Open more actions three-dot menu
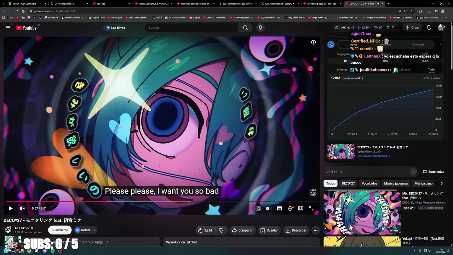This screenshot has height=255, width=453. [x=316, y=230]
